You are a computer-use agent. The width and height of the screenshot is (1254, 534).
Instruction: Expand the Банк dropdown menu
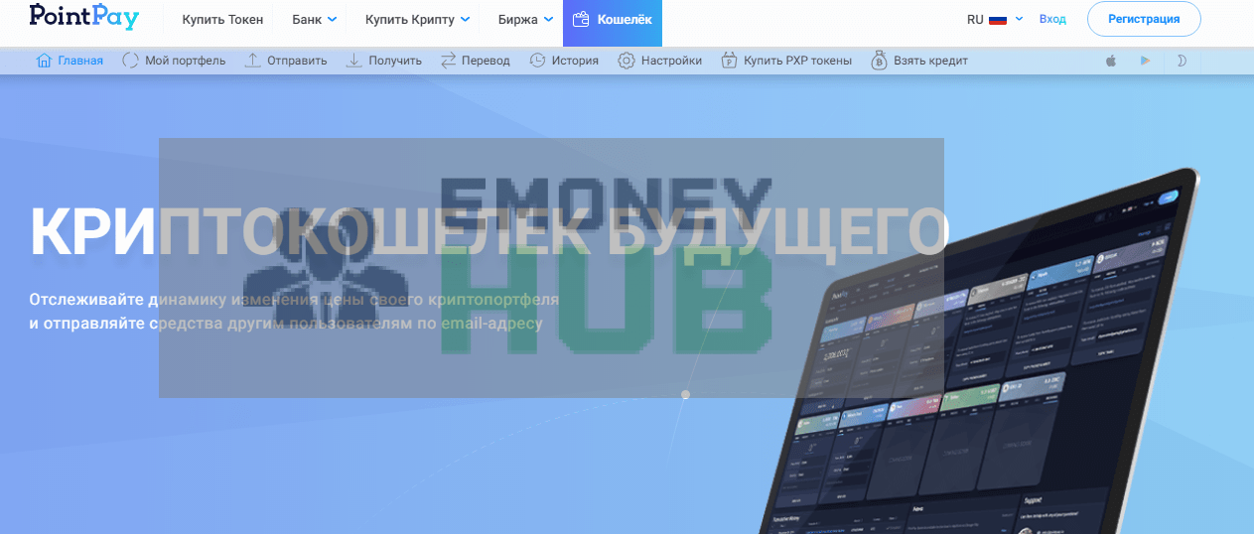[x=315, y=19]
